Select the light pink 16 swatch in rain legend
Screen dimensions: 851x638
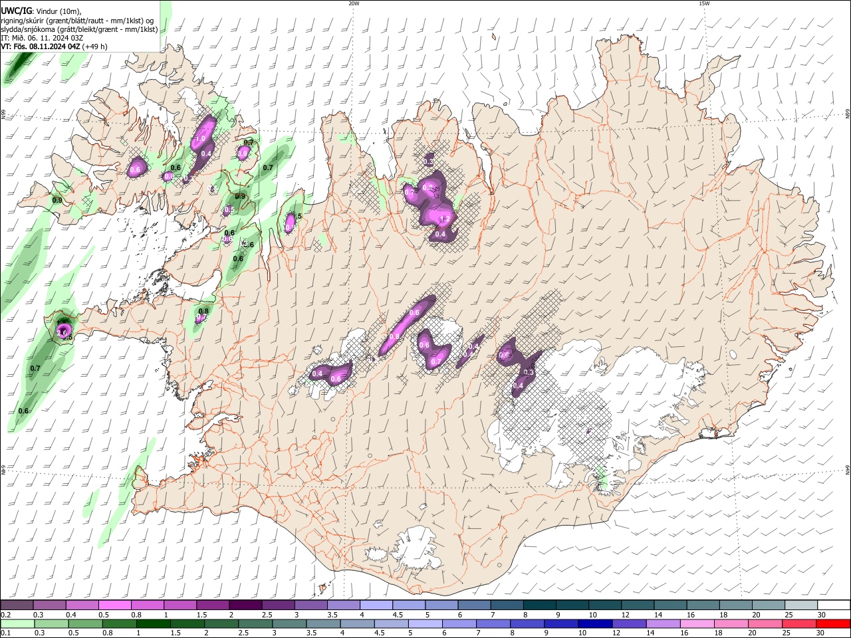point(697,623)
